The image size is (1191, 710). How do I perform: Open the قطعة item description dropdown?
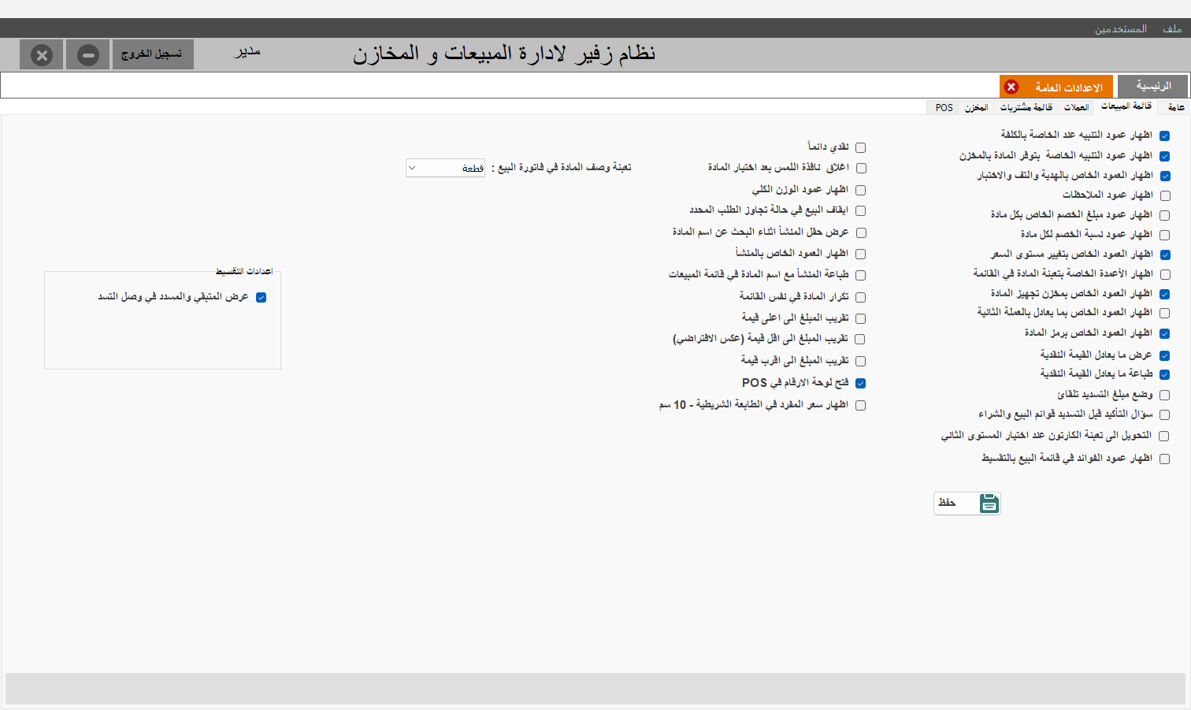coord(445,168)
